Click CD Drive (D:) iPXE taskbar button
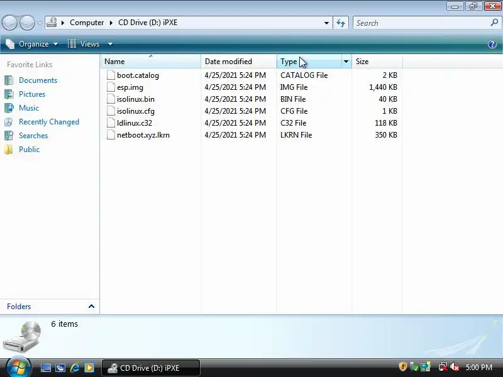This screenshot has height=377, width=503. pyautogui.click(x=151, y=368)
